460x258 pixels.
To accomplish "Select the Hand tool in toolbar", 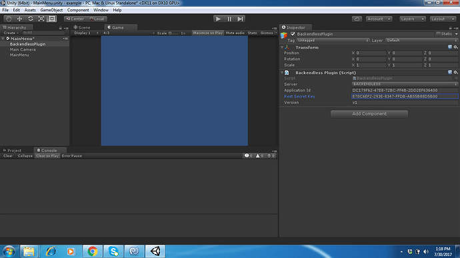I will [9, 19].
